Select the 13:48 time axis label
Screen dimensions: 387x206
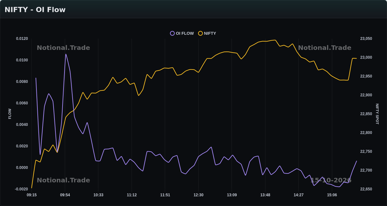pyautogui.click(x=265, y=195)
